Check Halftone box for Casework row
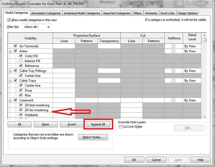 (173, 100)
